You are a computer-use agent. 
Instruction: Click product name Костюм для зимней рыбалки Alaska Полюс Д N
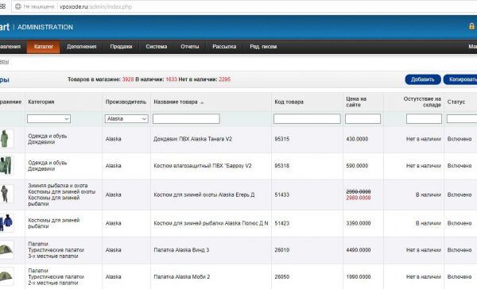coord(211,223)
